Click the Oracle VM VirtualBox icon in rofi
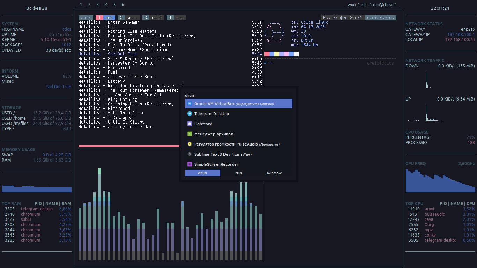This screenshot has height=268, width=477. 190,104
